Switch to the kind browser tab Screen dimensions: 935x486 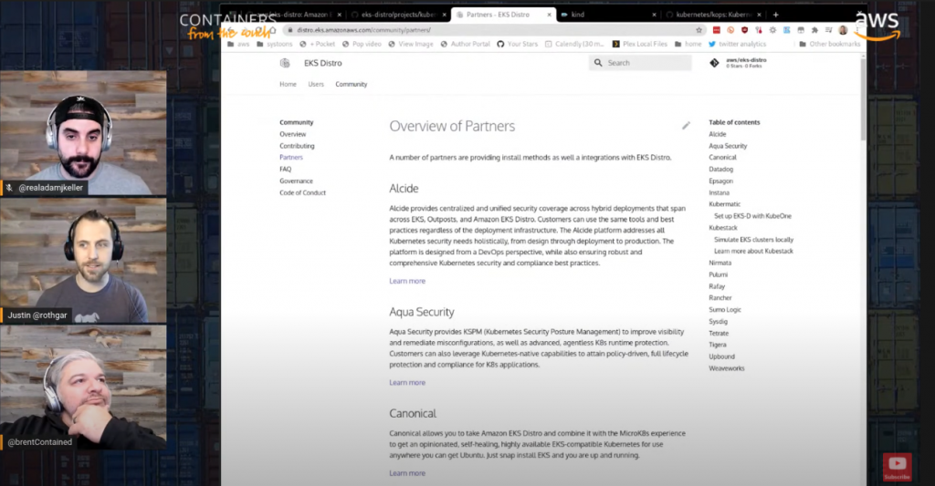tap(608, 15)
